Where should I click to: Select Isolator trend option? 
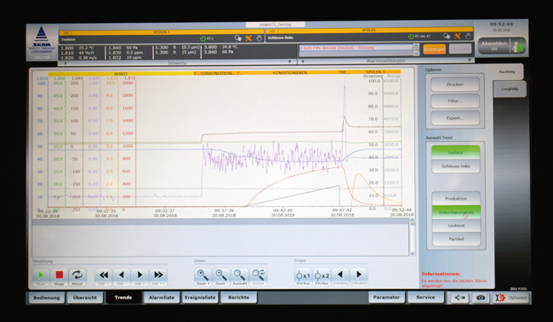456,152
